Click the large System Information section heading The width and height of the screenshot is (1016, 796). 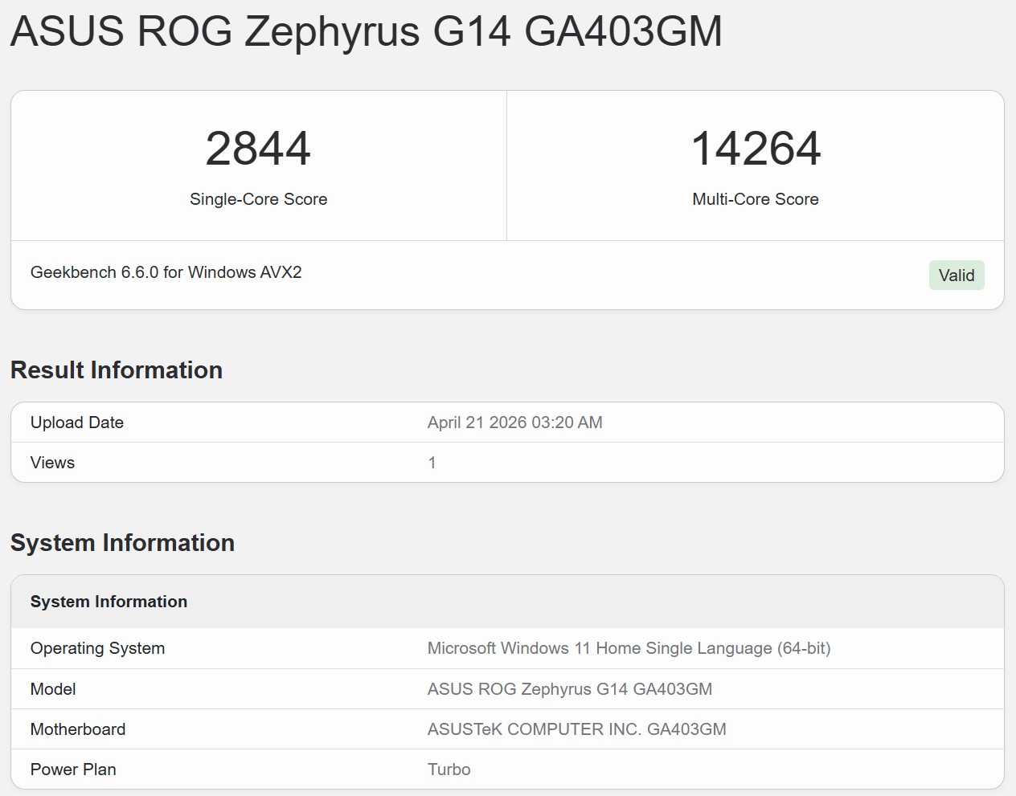[122, 543]
